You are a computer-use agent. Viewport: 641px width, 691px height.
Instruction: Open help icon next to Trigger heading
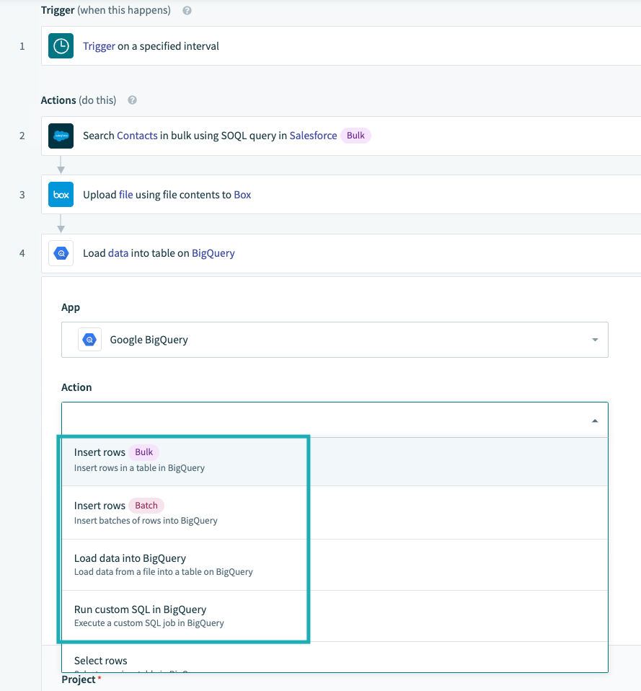click(x=187, y=11)
